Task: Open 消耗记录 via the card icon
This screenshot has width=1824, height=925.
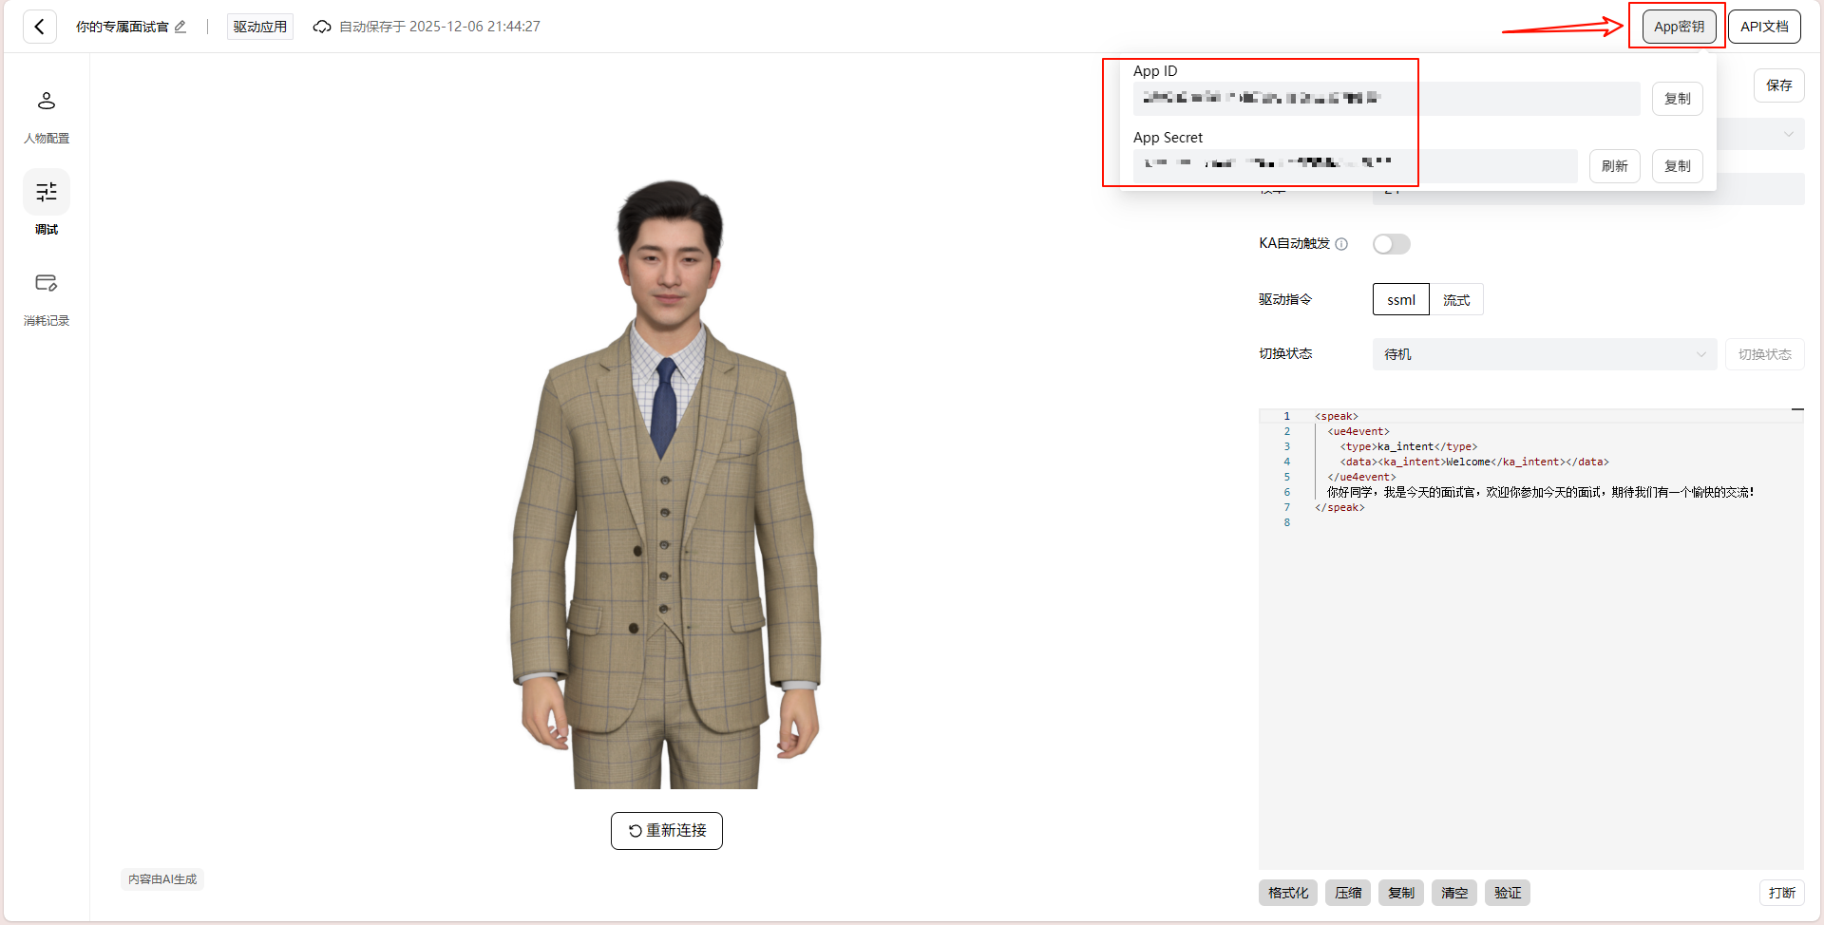Action: [46, 282]
